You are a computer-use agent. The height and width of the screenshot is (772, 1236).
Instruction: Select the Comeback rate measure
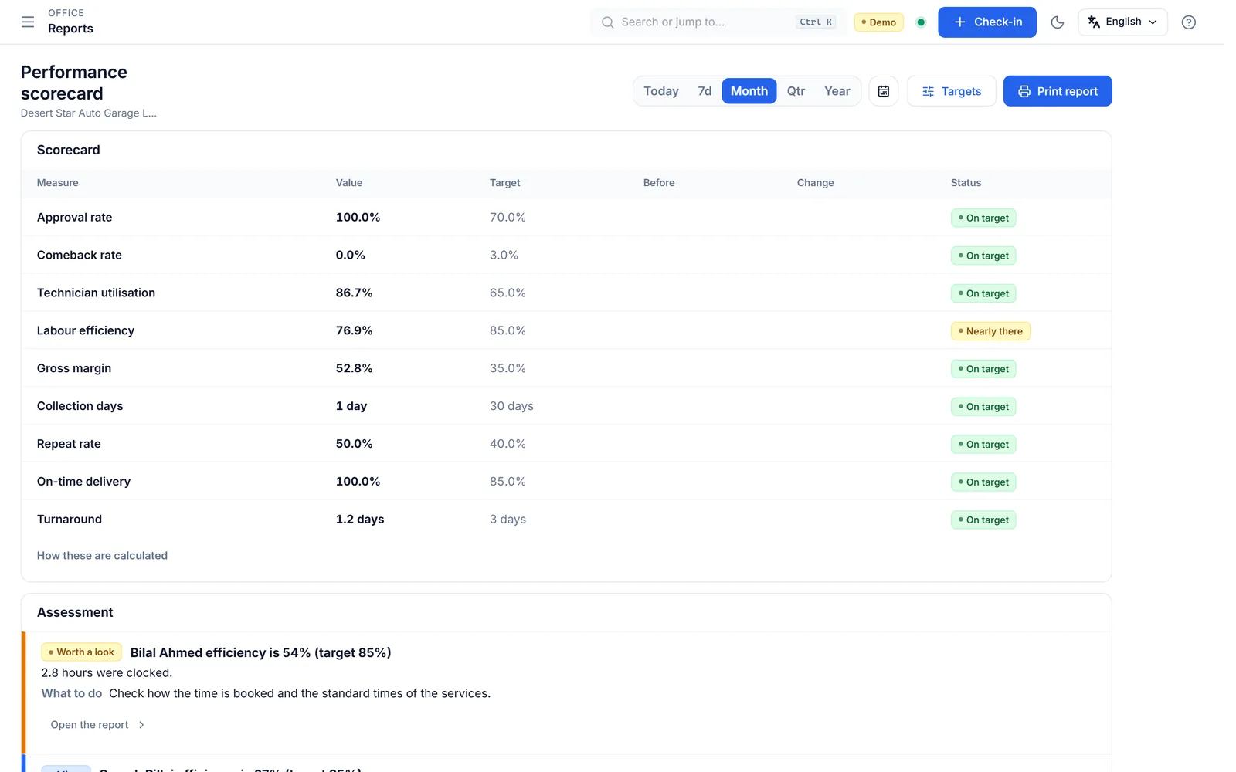tap(79, 256)
